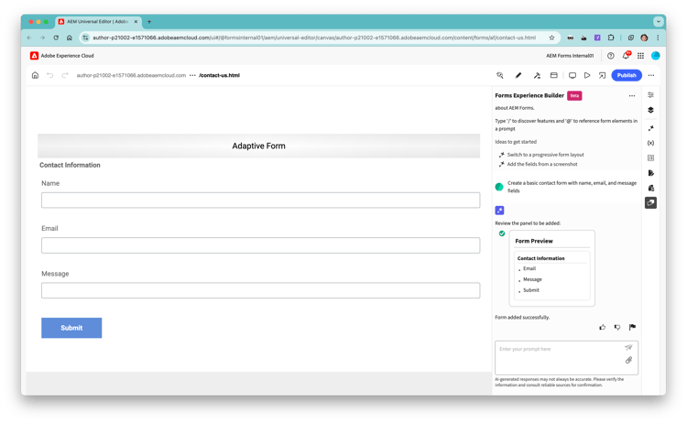Viewport: 687px width, 423px height.
Task: Open the generative sparkle panel in sidebar
Action: tap(650, 128)
